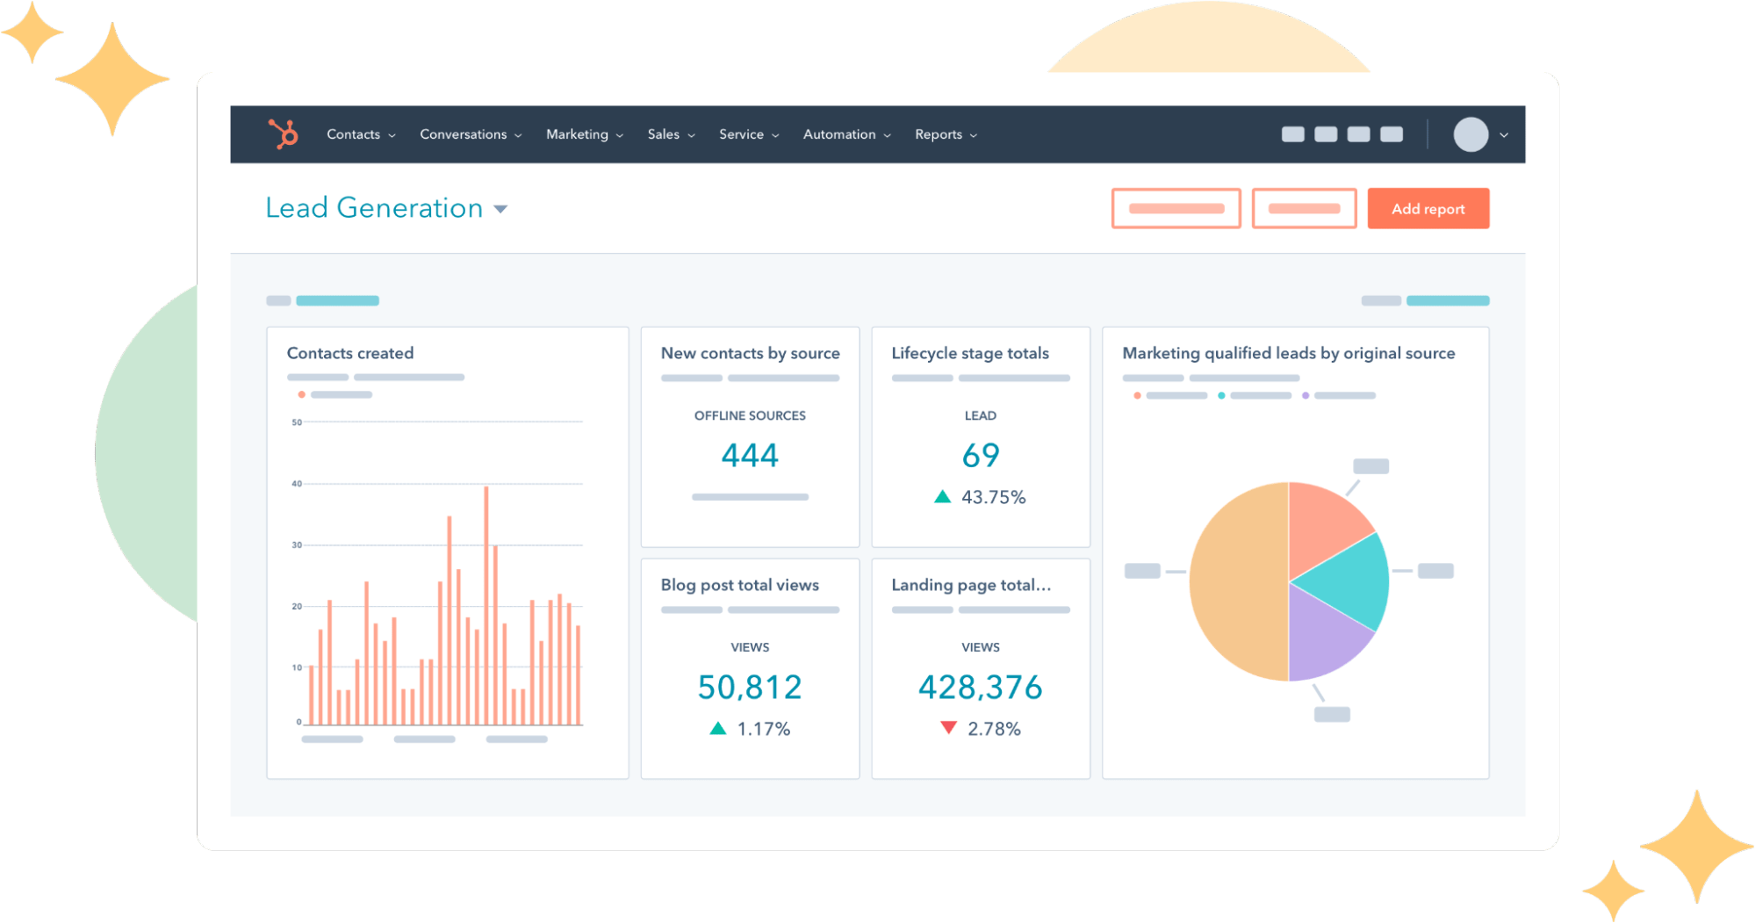Click the green increase arrow under Lead 69
Viewport: 1755px width, 923px height.
[942, 496]
